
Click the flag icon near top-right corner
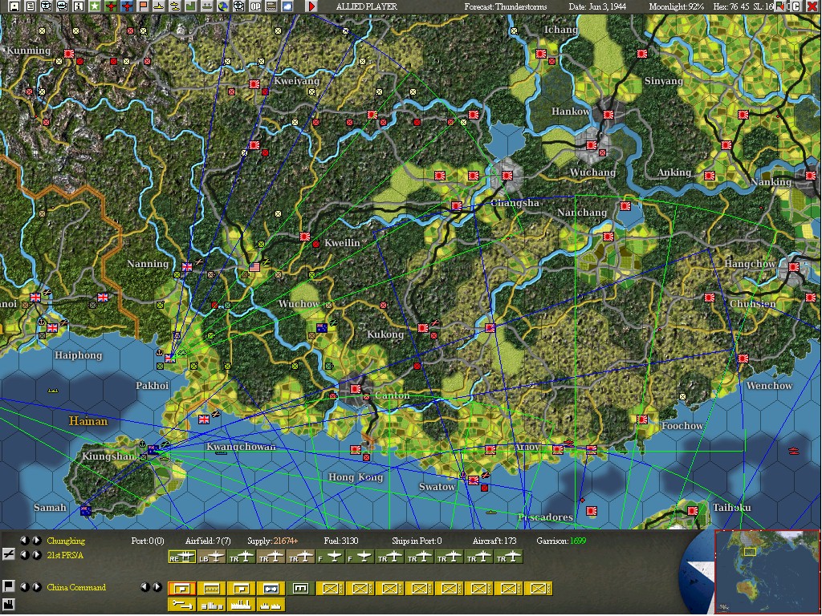780,6
